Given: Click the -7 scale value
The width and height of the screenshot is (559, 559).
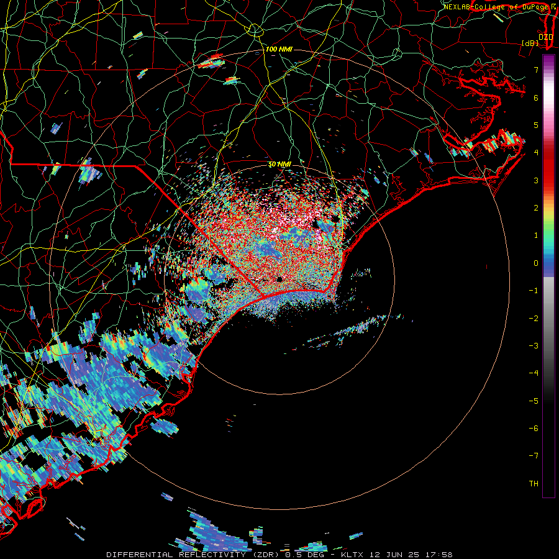Looking at the screenshot, I should [x=534, y=456].
